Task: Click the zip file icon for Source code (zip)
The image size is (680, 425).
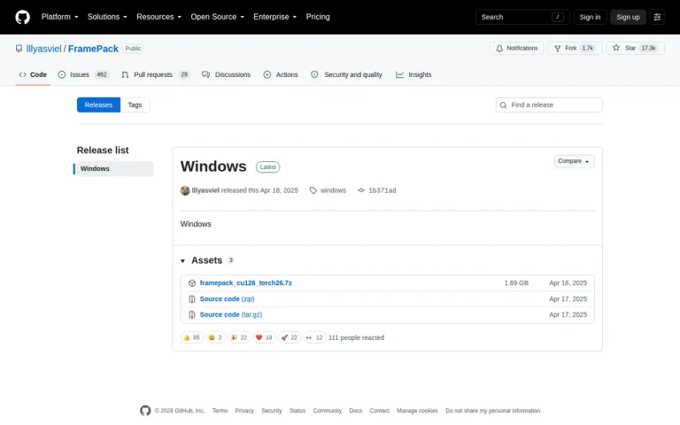Action: [192, 299]
